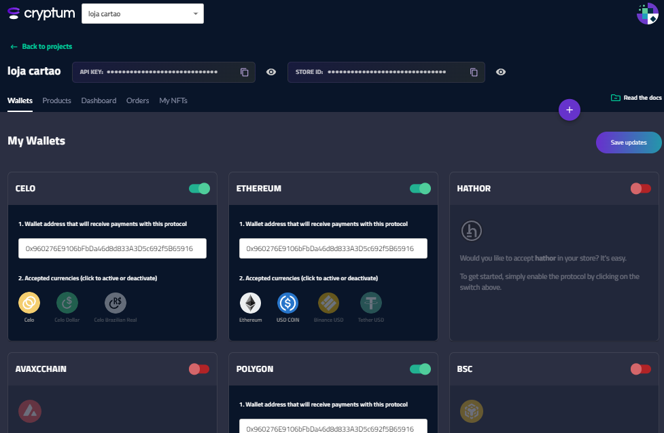Image resolution: width=664 pixels, height=433 pixels.
Task: Click the Celo currency icon
Action: [x=29, y=303]
